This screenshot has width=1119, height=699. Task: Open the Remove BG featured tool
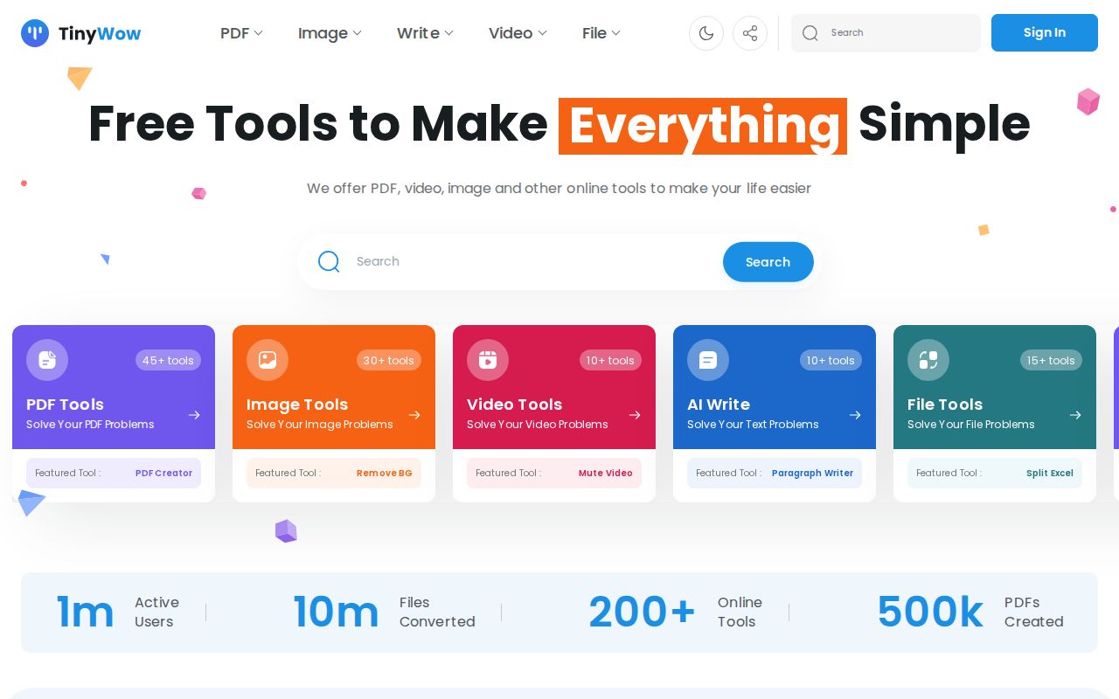384,473
